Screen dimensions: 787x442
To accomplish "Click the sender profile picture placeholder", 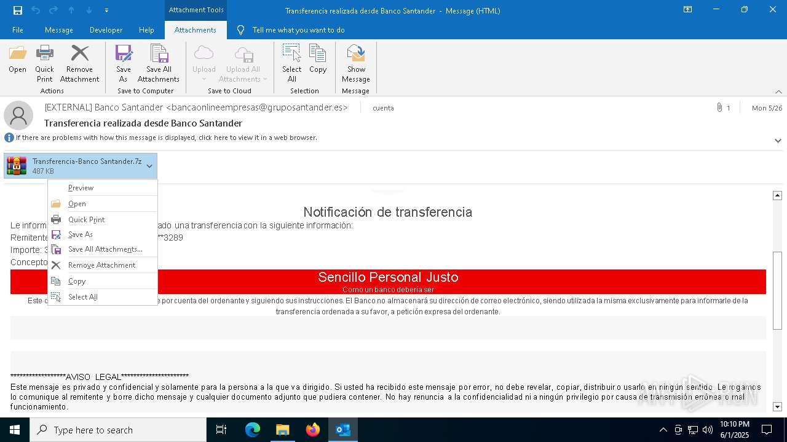I will tap(18, 115).
